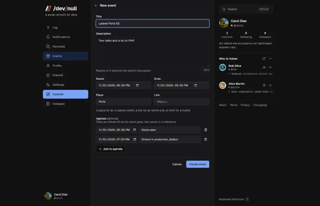The image size is (320, 206).
Task: Cancel the new event form
Action: pyautogui.click(x=177, y=164)
